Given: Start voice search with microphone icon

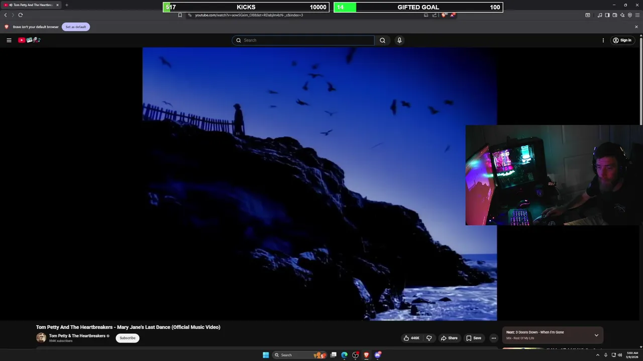Looking at the screenshot, I should tap(399, 40).
